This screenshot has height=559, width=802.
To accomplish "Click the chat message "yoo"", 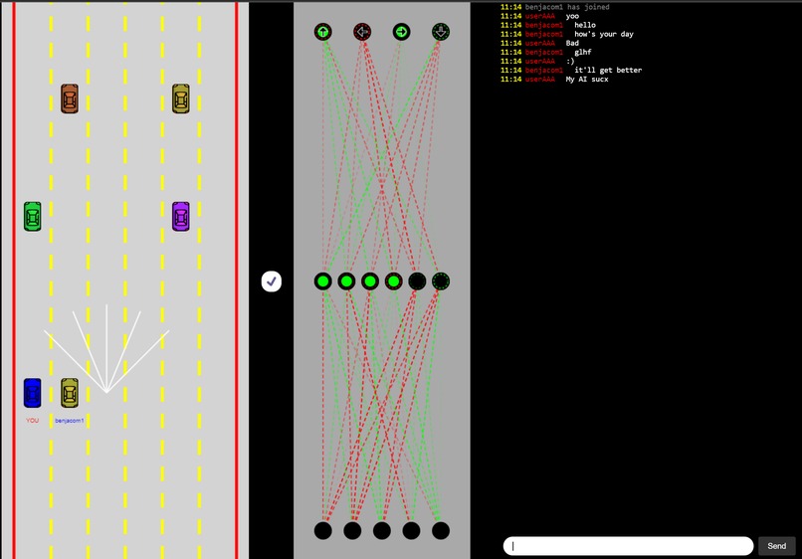I will pos(572,16).
